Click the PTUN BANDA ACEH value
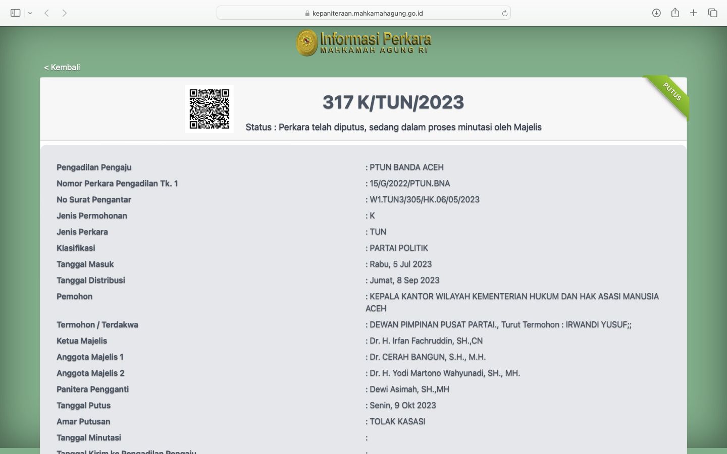Screen dimensions: 727x454 click(406, 167)
